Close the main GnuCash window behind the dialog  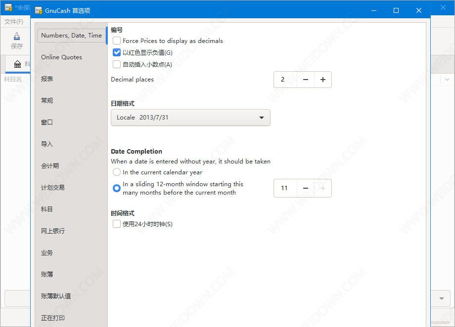point(443,7)
